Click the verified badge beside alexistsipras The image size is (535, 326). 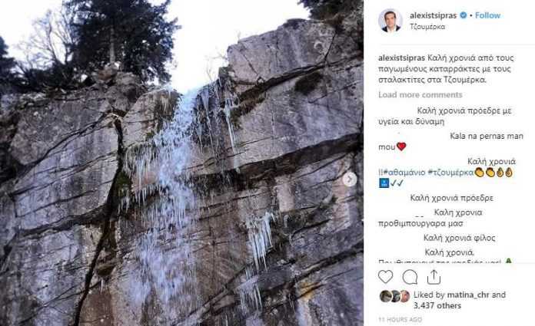click(x=467, y=15)
